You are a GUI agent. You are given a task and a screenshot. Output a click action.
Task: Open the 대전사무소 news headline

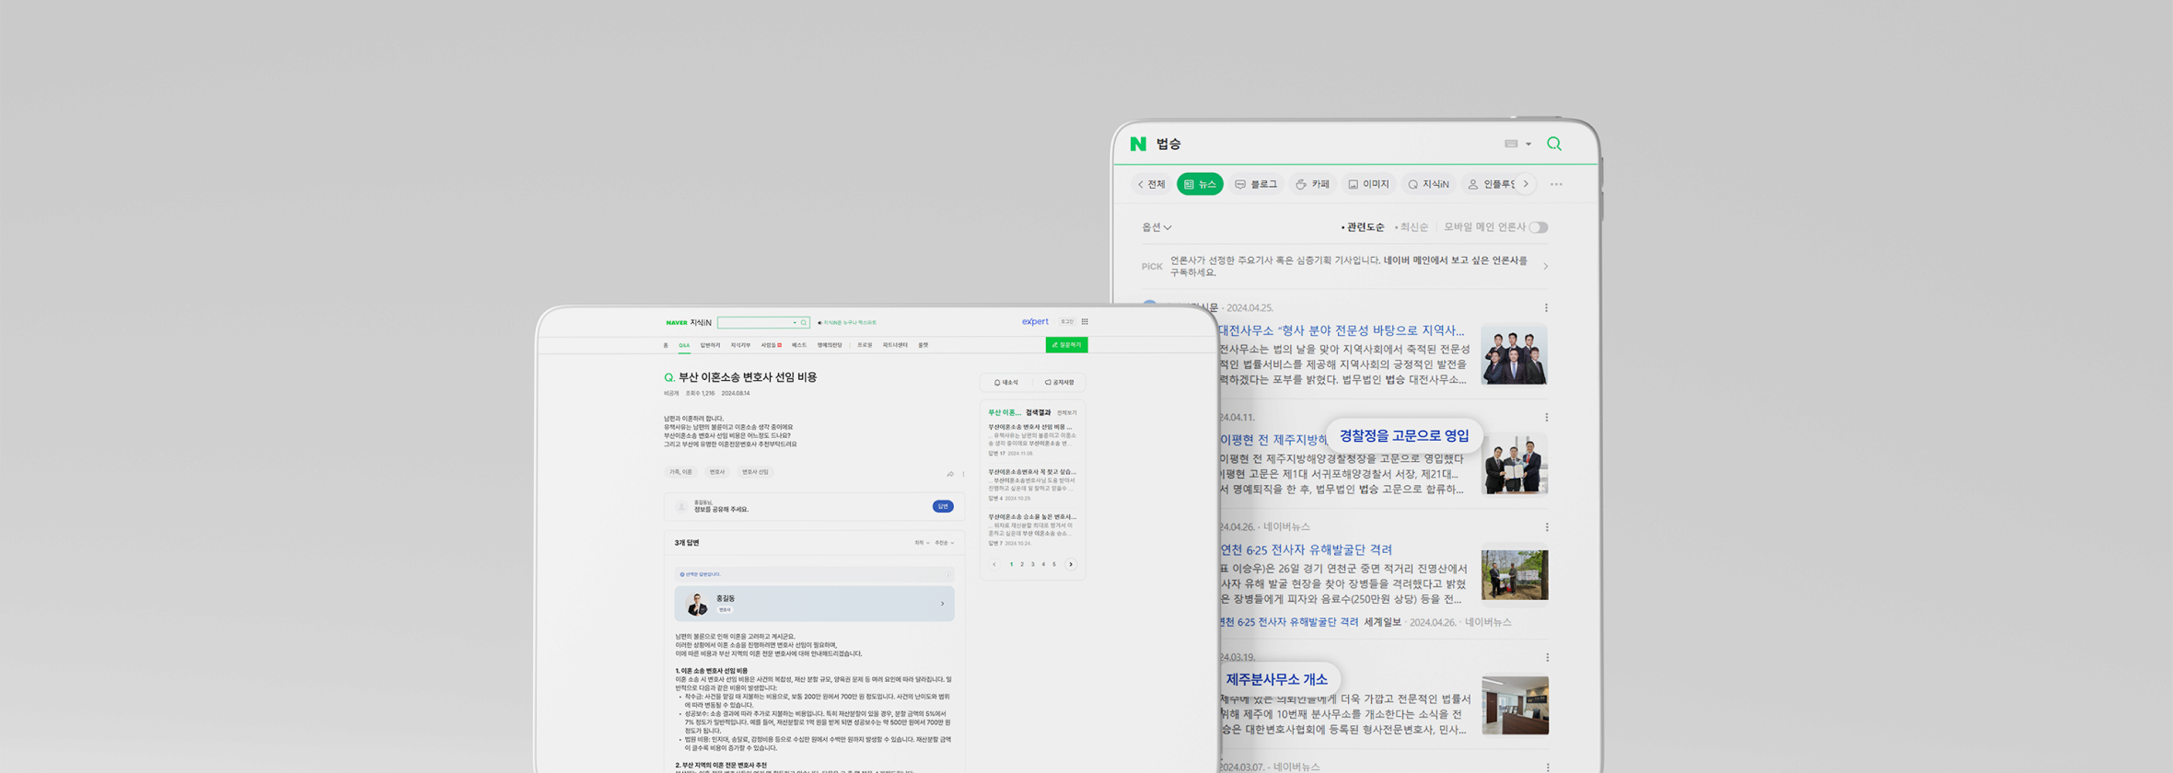point(1342,330)
